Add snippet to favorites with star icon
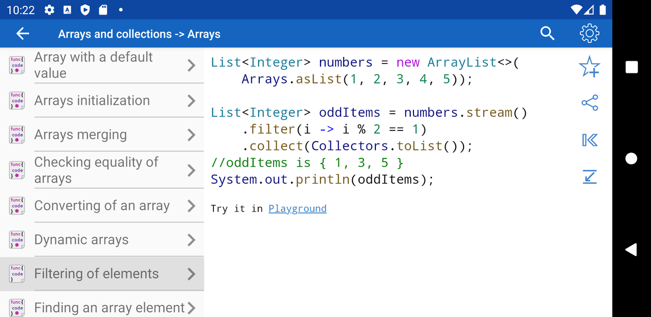Image resolution: width=651 pixels, height=317 pixels. point(589,67)
